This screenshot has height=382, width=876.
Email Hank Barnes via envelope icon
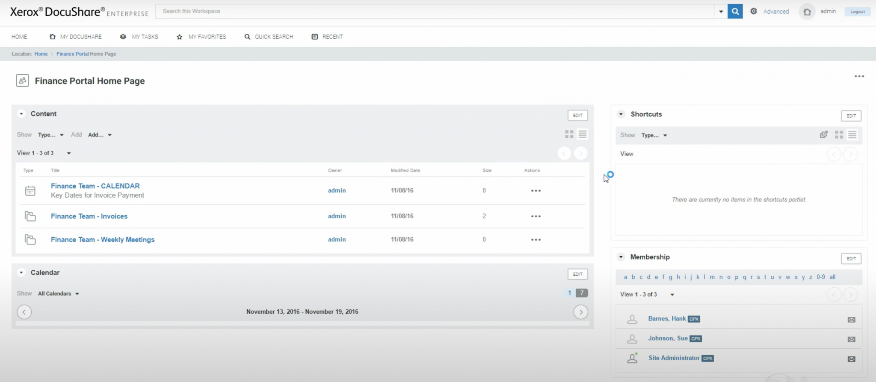point(851,320)
